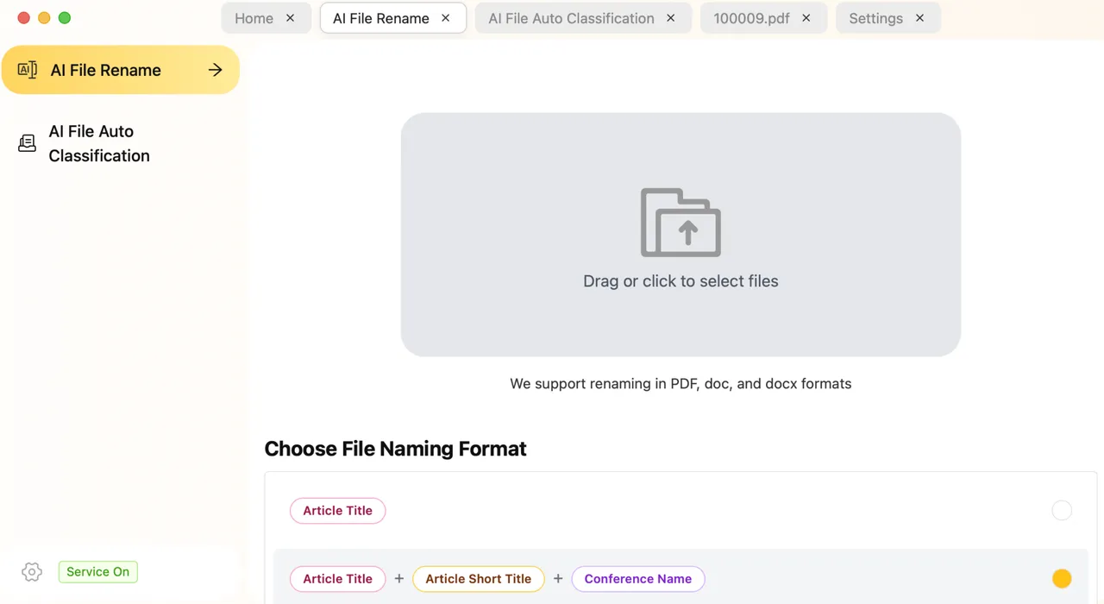Select the Article Title plus Conference Name format
The height and width of the screenshot is (604, 1104).
click(1062, 578)
